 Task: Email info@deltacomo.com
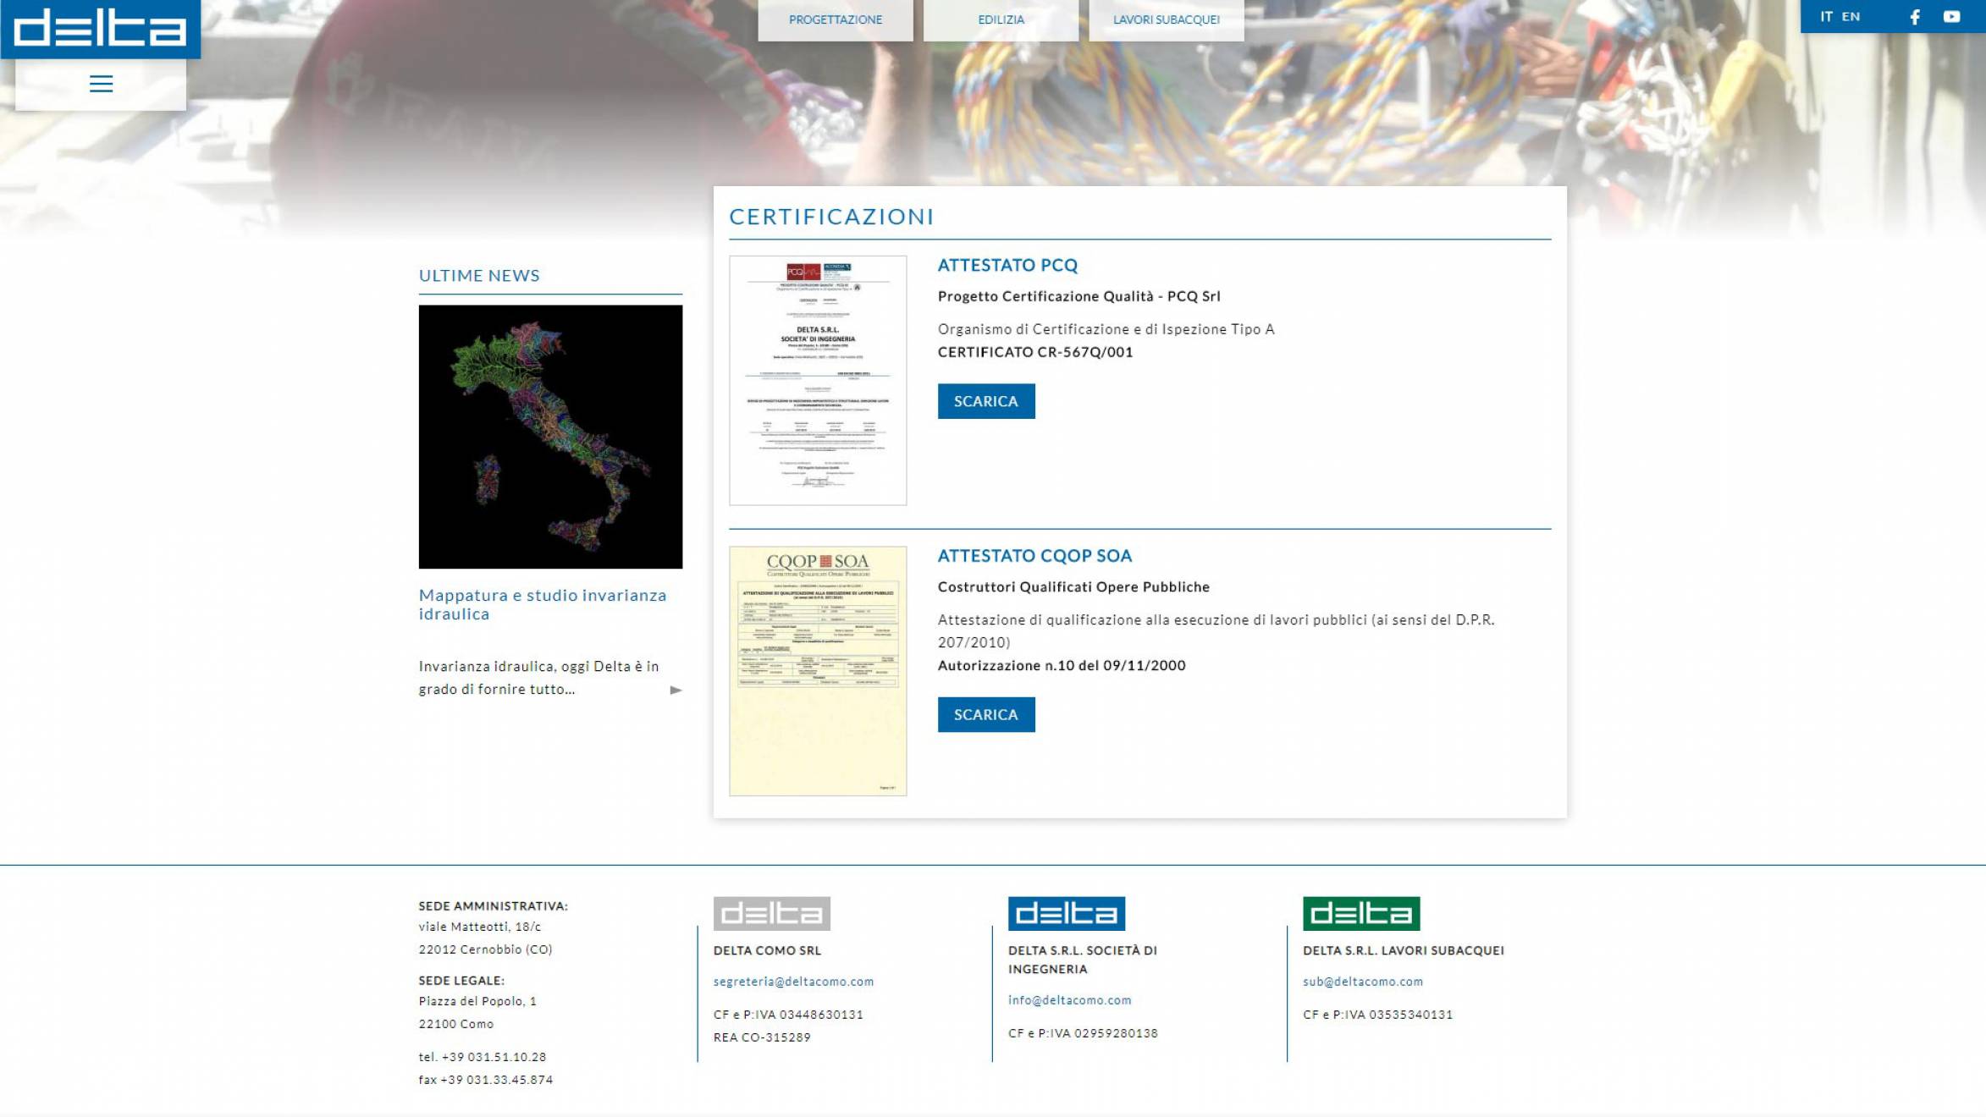[1069, 1000]
